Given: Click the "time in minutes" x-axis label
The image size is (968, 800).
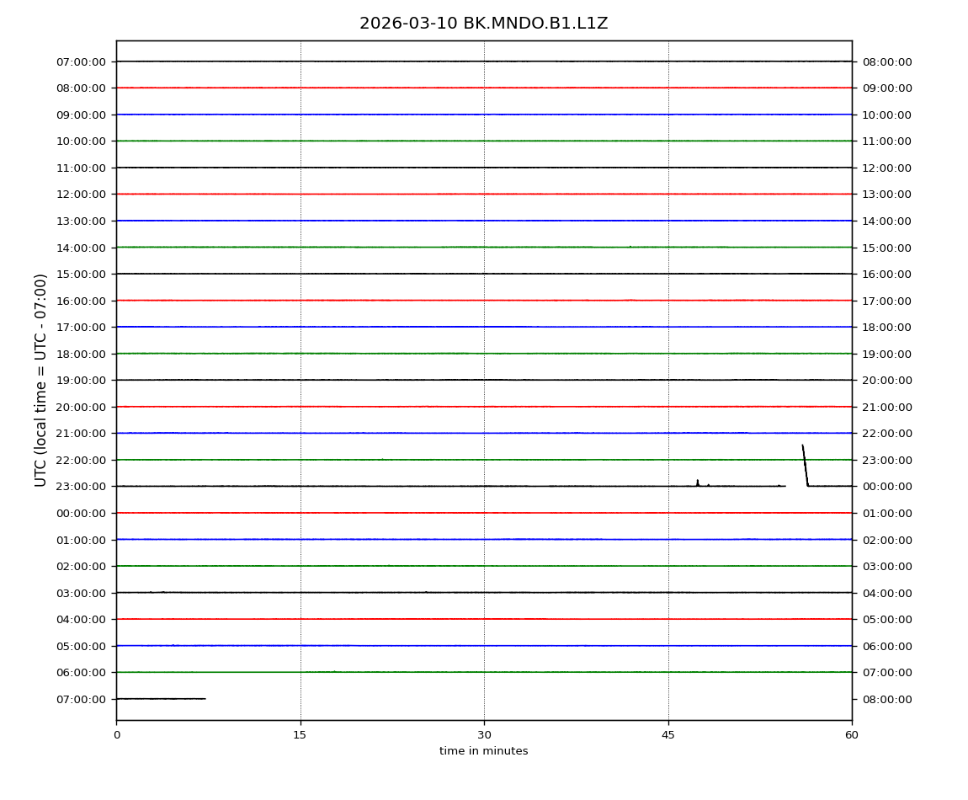Looking at the screenshot, I should (483, 751).
